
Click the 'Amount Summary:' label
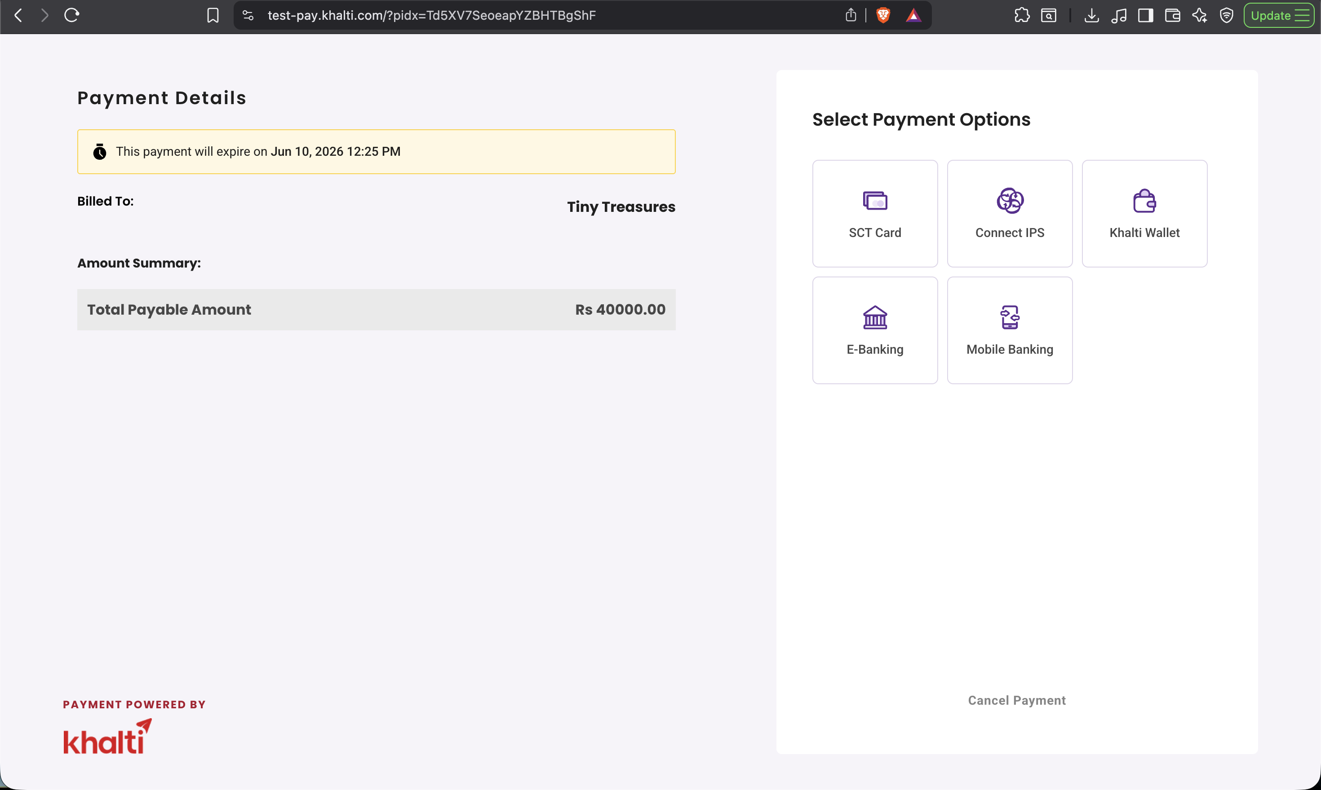[x=139, y=263]
